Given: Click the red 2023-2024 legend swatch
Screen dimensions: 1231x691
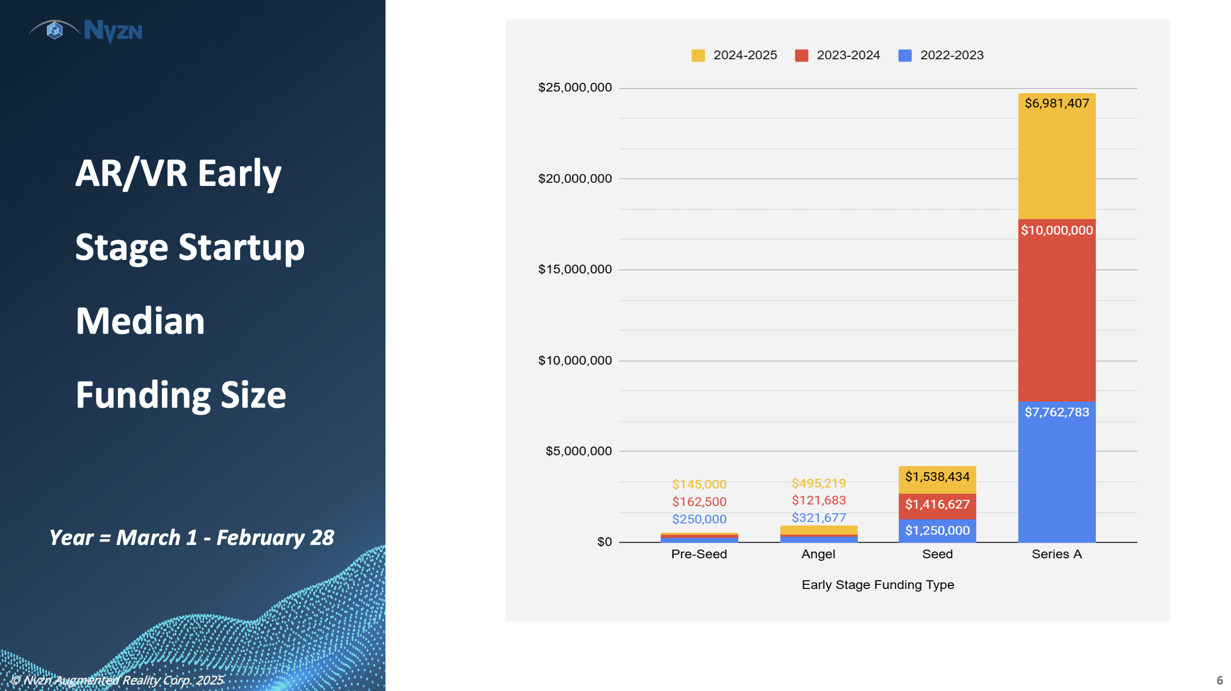Looking at the screenshot, I should 801,56.
